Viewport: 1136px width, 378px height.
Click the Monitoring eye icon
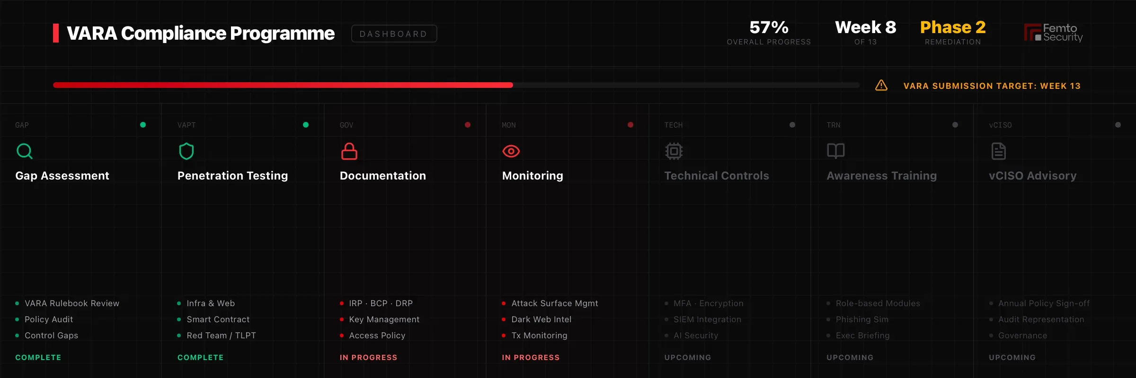[x=511, y=151]
